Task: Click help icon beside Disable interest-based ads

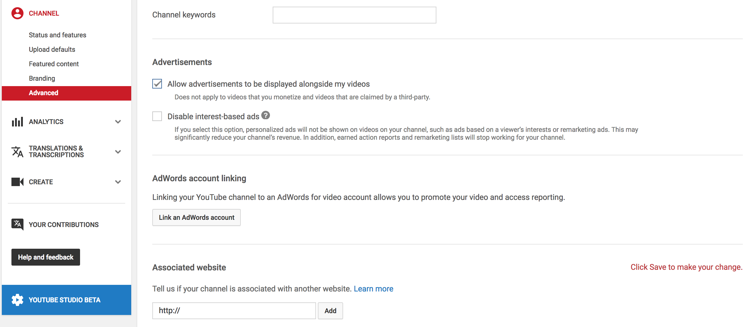Action: (265, 115)
